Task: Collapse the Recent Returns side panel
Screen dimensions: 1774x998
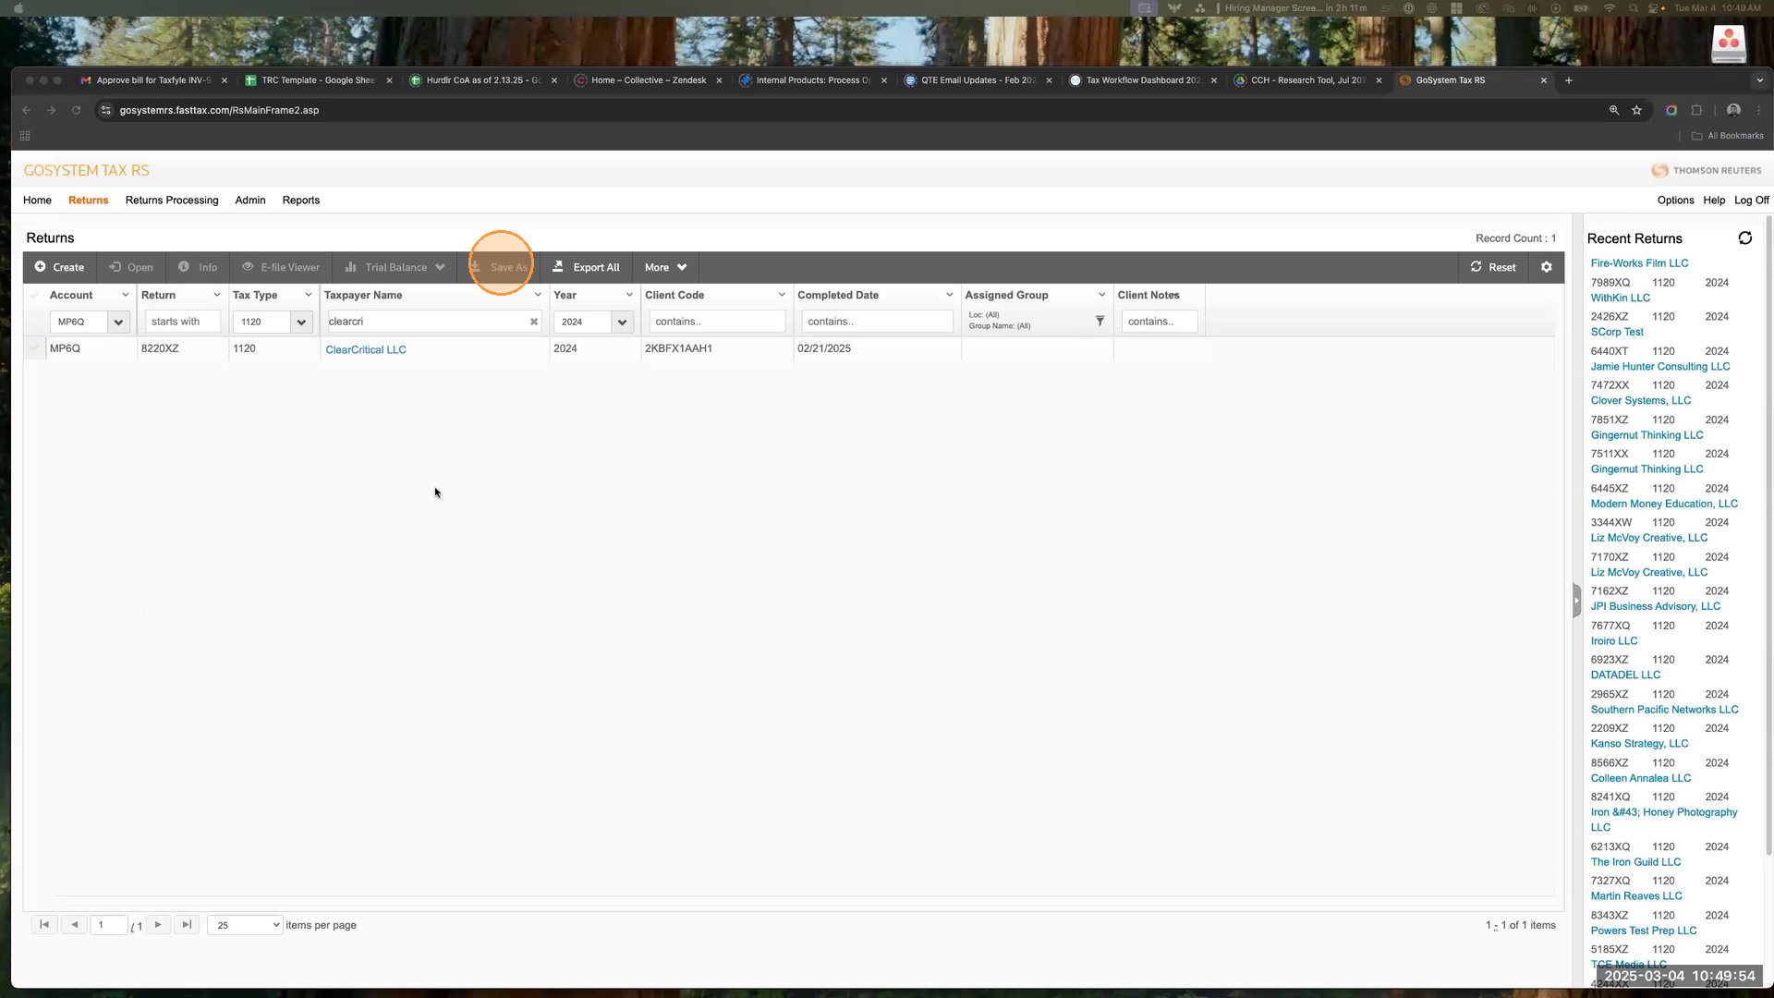Action: pyautogui.click(x=1576, y=601)
